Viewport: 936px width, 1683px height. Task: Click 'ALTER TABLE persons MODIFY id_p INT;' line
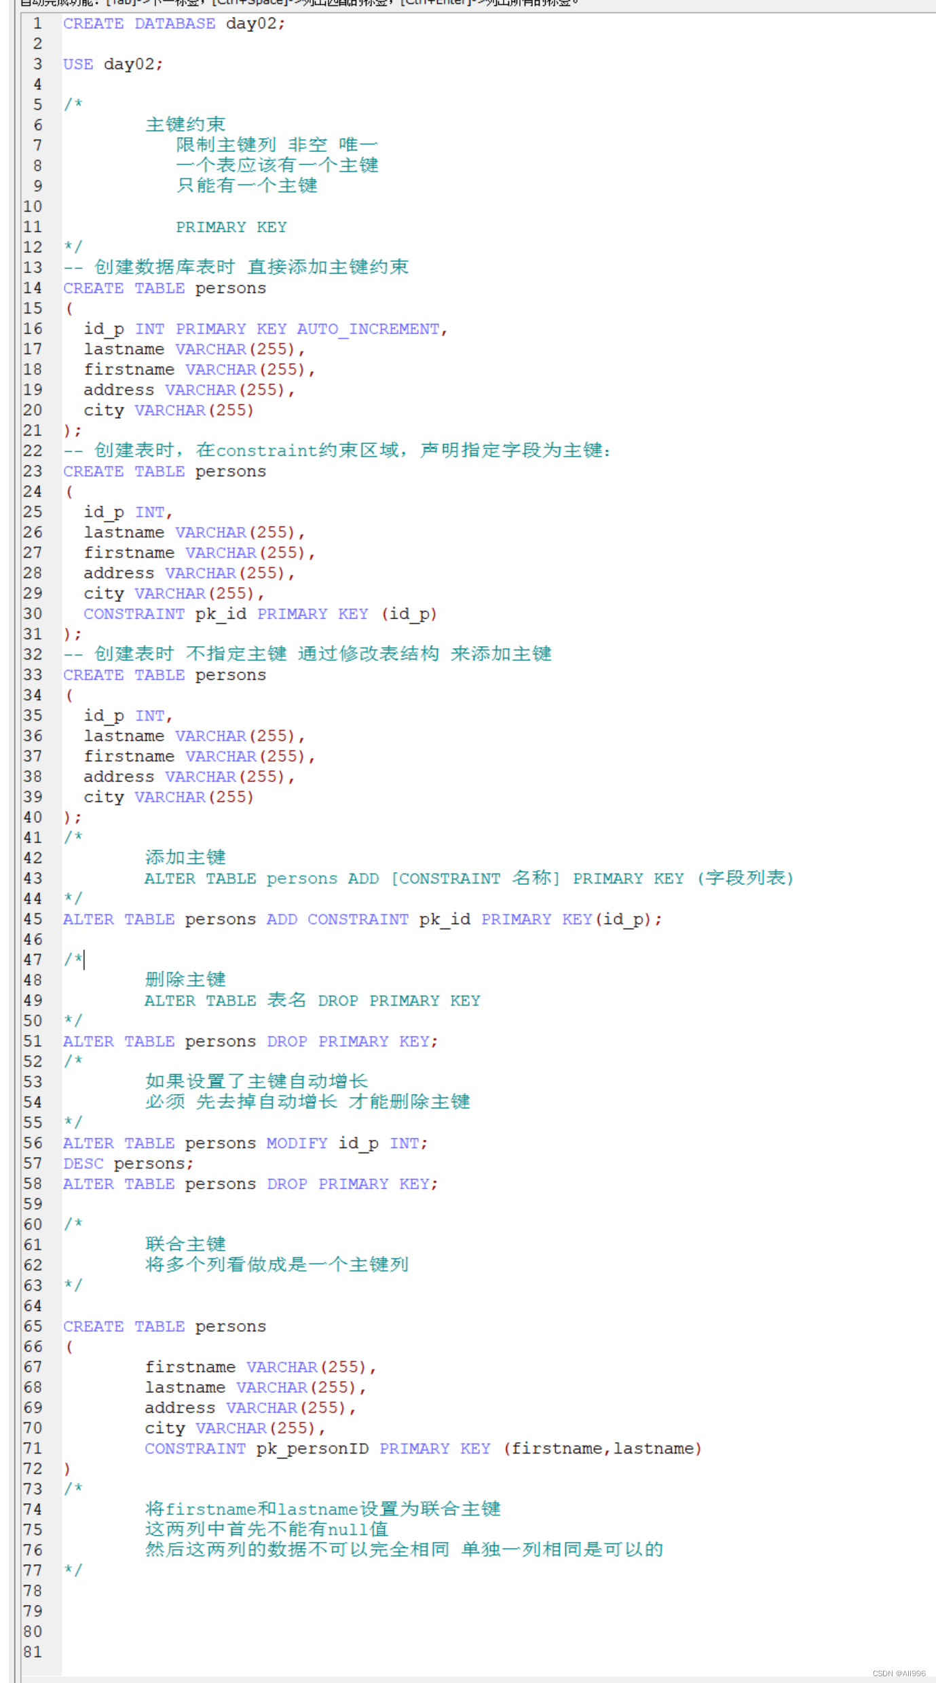(246, 1143)
